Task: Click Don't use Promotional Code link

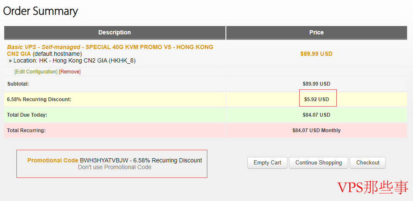Action: pos(115,167)
